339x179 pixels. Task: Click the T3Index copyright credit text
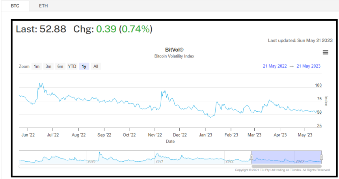tap(282, 170)
